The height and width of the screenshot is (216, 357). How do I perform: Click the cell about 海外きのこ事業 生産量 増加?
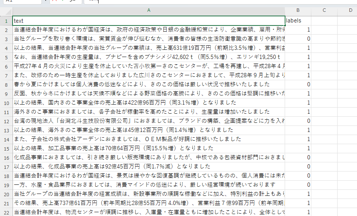[x=148, y=111]
